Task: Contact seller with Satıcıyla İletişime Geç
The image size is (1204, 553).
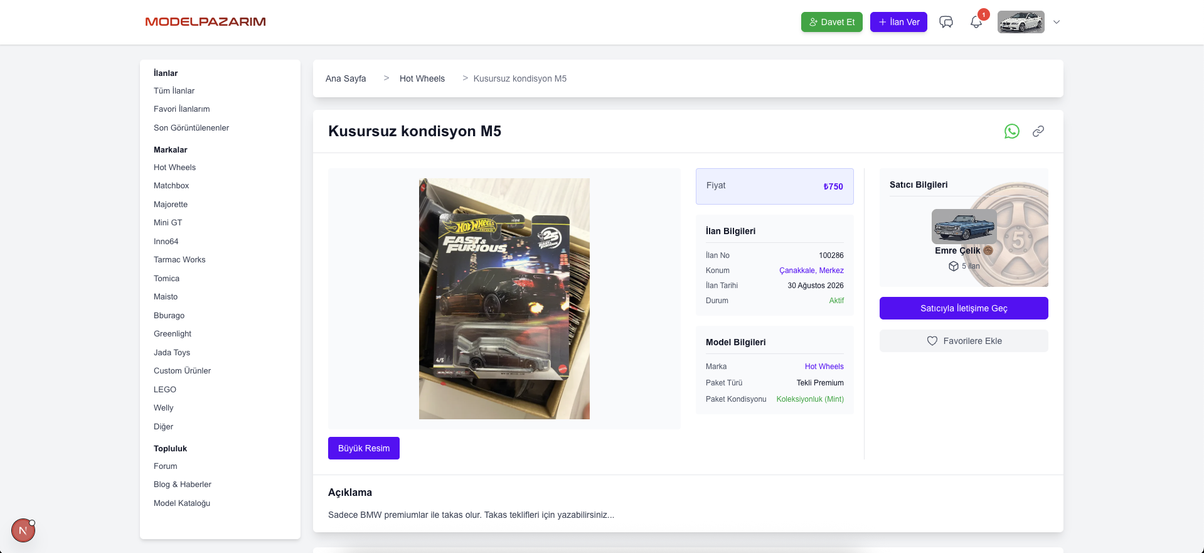Action: point(964,308)
